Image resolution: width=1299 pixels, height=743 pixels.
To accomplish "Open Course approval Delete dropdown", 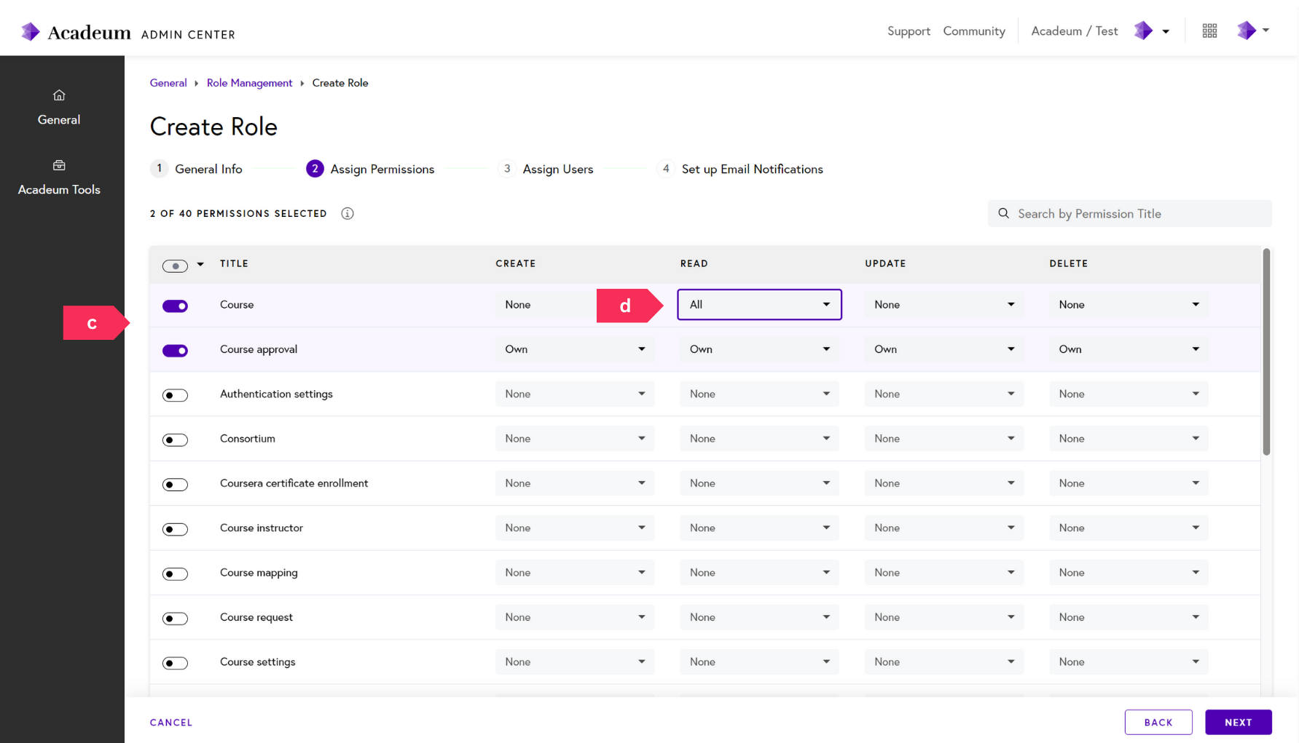I will [1129, 349].
